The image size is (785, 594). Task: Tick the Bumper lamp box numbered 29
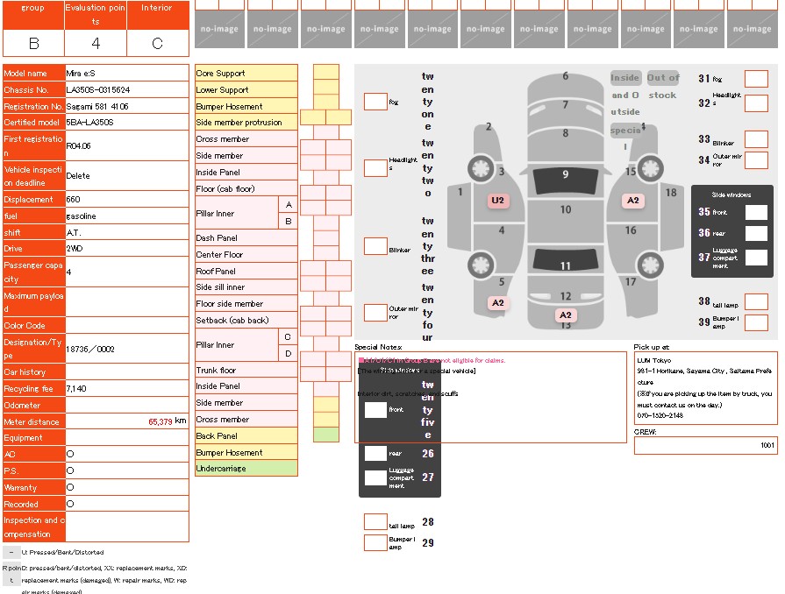tap(375, 542)
